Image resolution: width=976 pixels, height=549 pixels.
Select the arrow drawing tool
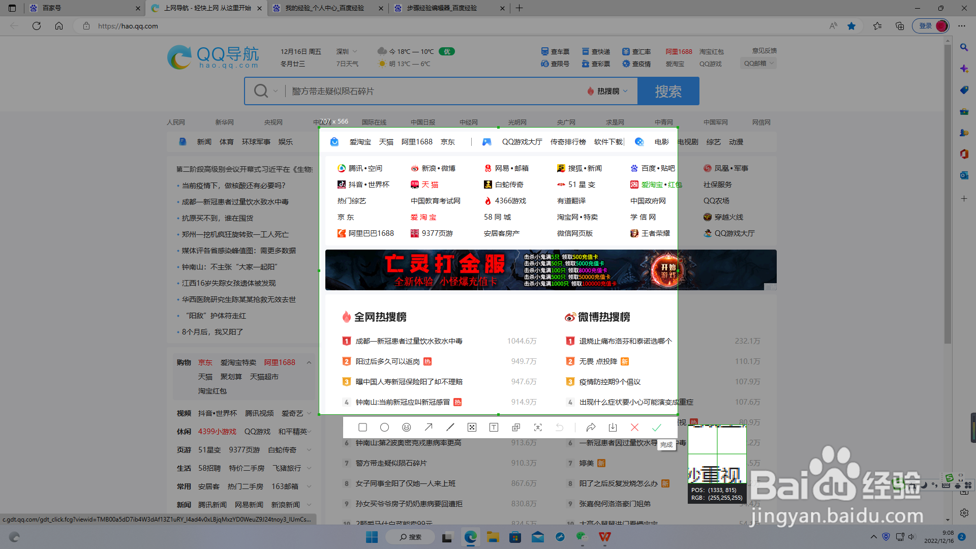coord(429,428)
